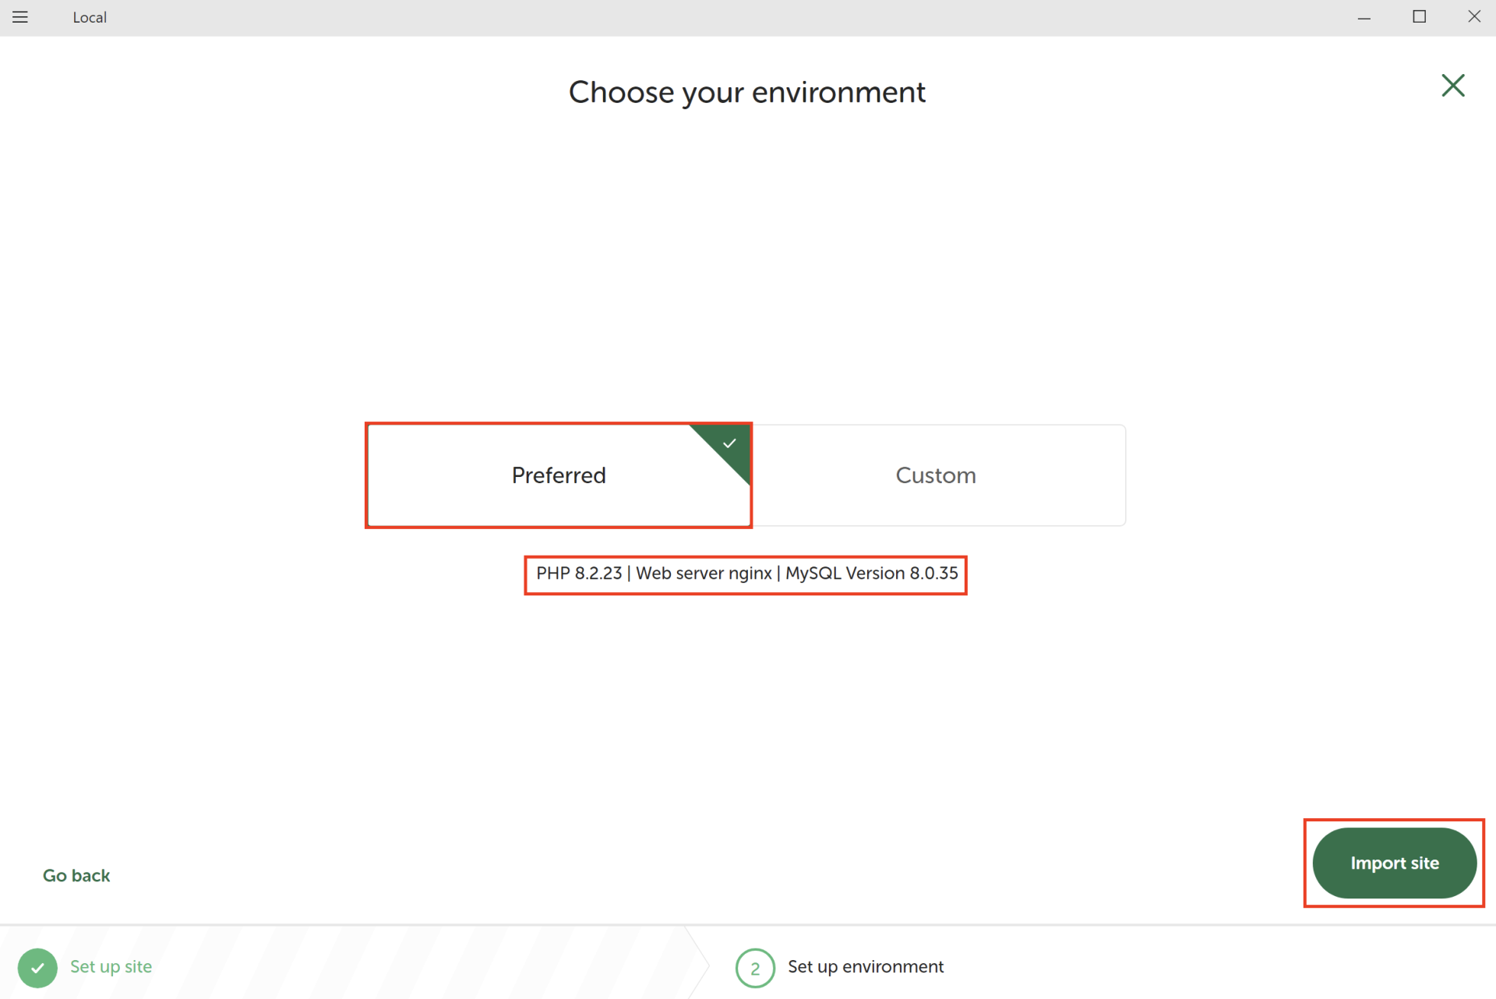This screenshot has height=999, width=1496.
Task: Go to Set up site step
Action: pyautogui.click(x=111, y=967)
